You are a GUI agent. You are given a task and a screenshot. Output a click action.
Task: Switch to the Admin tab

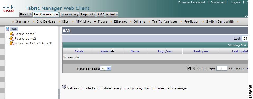(x=112, y=14)
